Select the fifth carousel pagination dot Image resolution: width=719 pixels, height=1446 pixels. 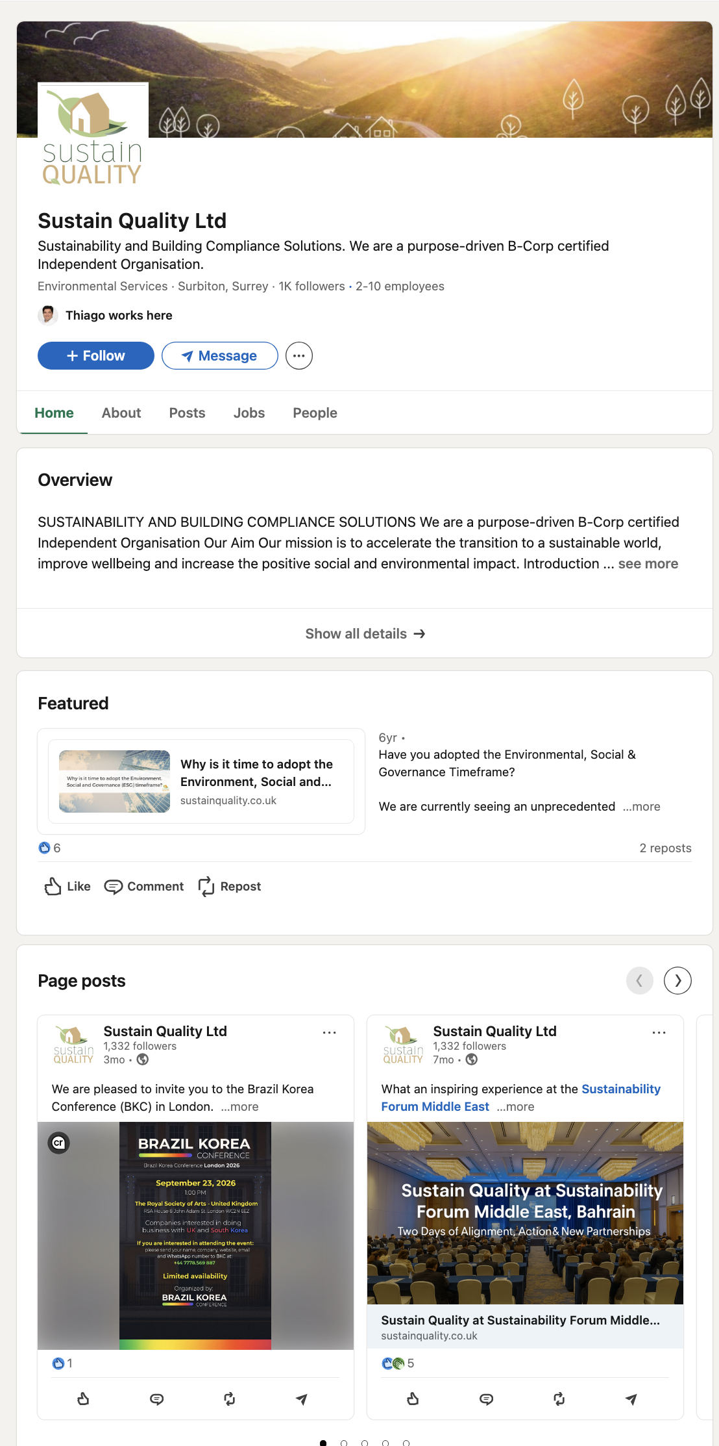tap(406, 1443)
